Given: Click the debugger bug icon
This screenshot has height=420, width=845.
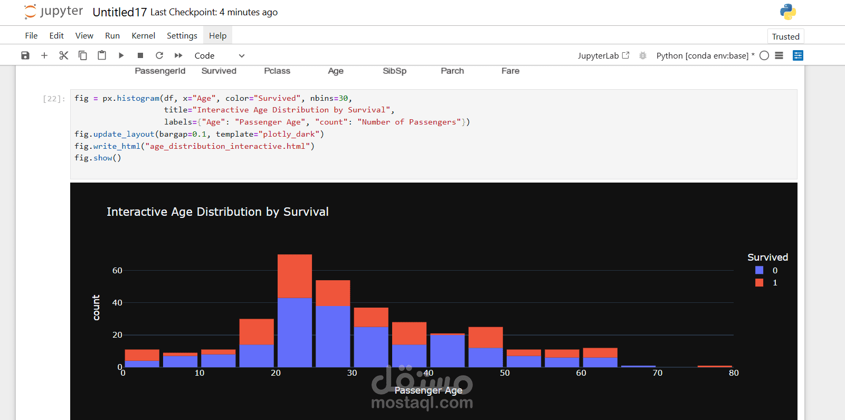Looking at the screenshot, I should [643, 55].
